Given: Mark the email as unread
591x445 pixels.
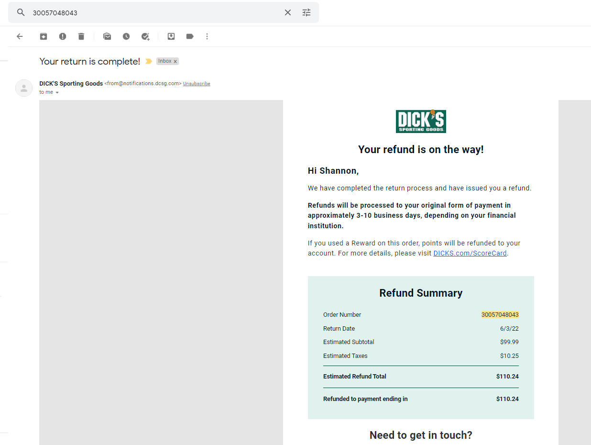Looking at the screenshot, I should [x=107, y=36].
